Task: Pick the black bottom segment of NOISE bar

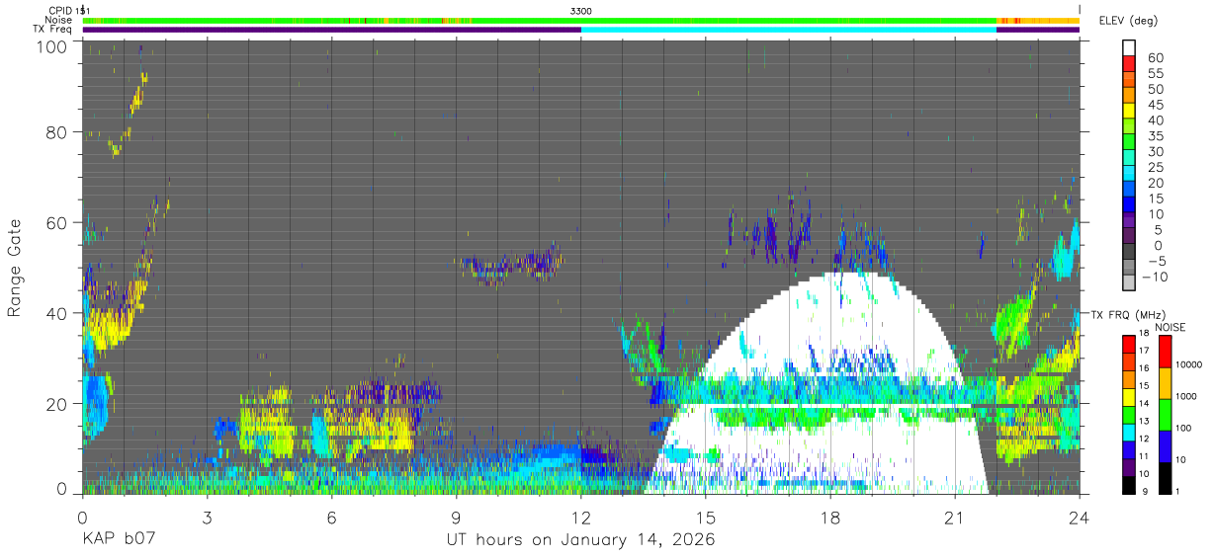Action: (1167, 478)
